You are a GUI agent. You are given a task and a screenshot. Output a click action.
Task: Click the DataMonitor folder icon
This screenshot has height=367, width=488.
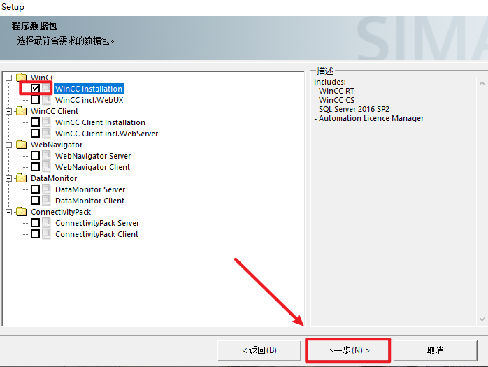pyautogui.click(x=21, y=178)
